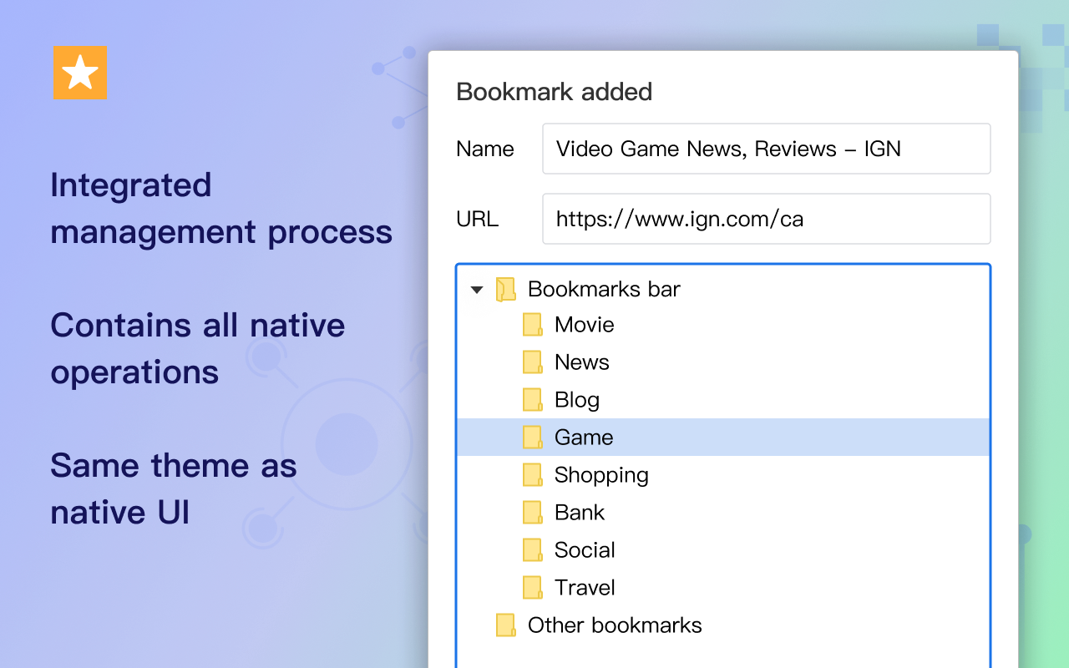Click the Game folder icon
The width and height of the screenshot is (1069, 668).
533,438
